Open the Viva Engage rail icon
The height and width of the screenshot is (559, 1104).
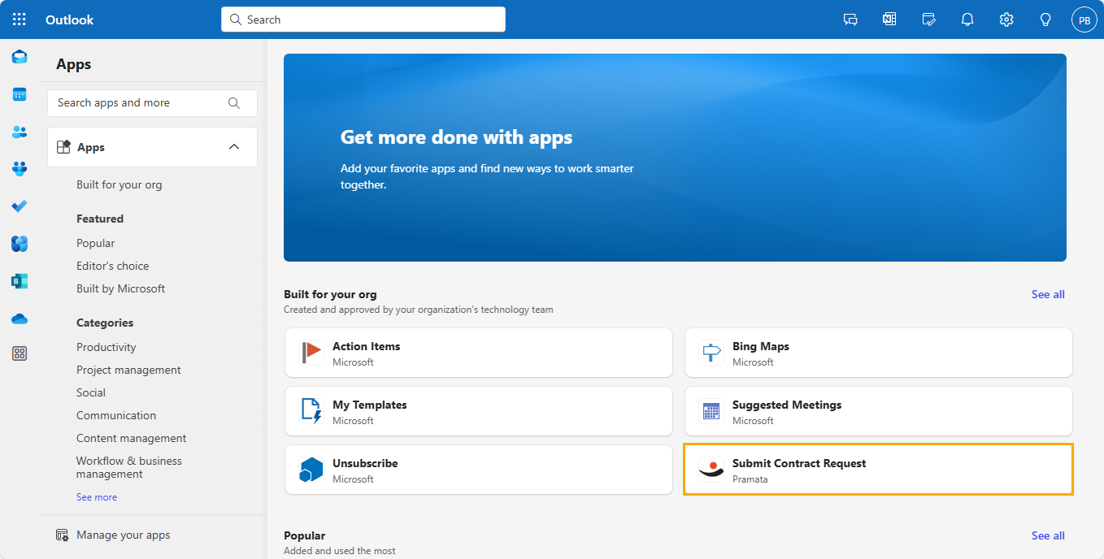point(20,244)
